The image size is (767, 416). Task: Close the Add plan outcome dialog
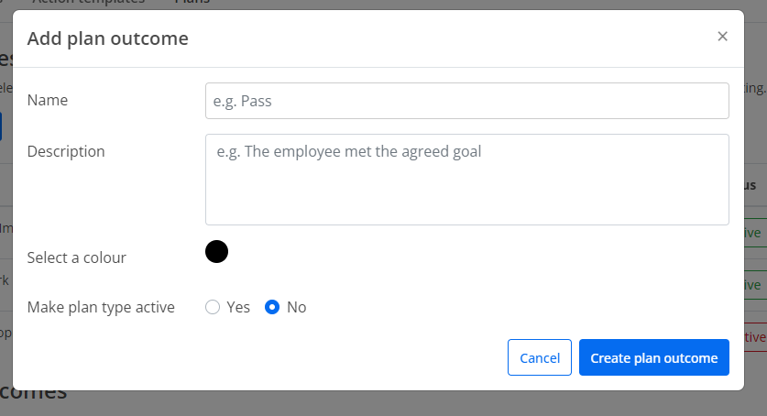point(722,36)
